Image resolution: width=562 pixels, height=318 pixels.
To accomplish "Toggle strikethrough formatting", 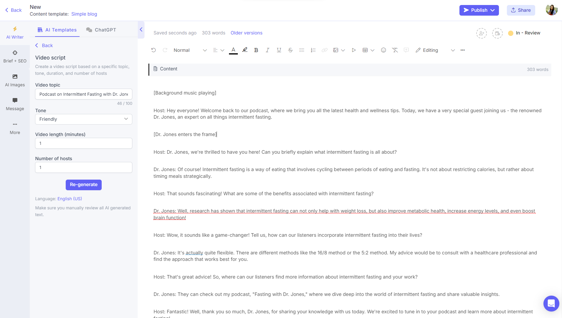I will (x=290, y=50).
